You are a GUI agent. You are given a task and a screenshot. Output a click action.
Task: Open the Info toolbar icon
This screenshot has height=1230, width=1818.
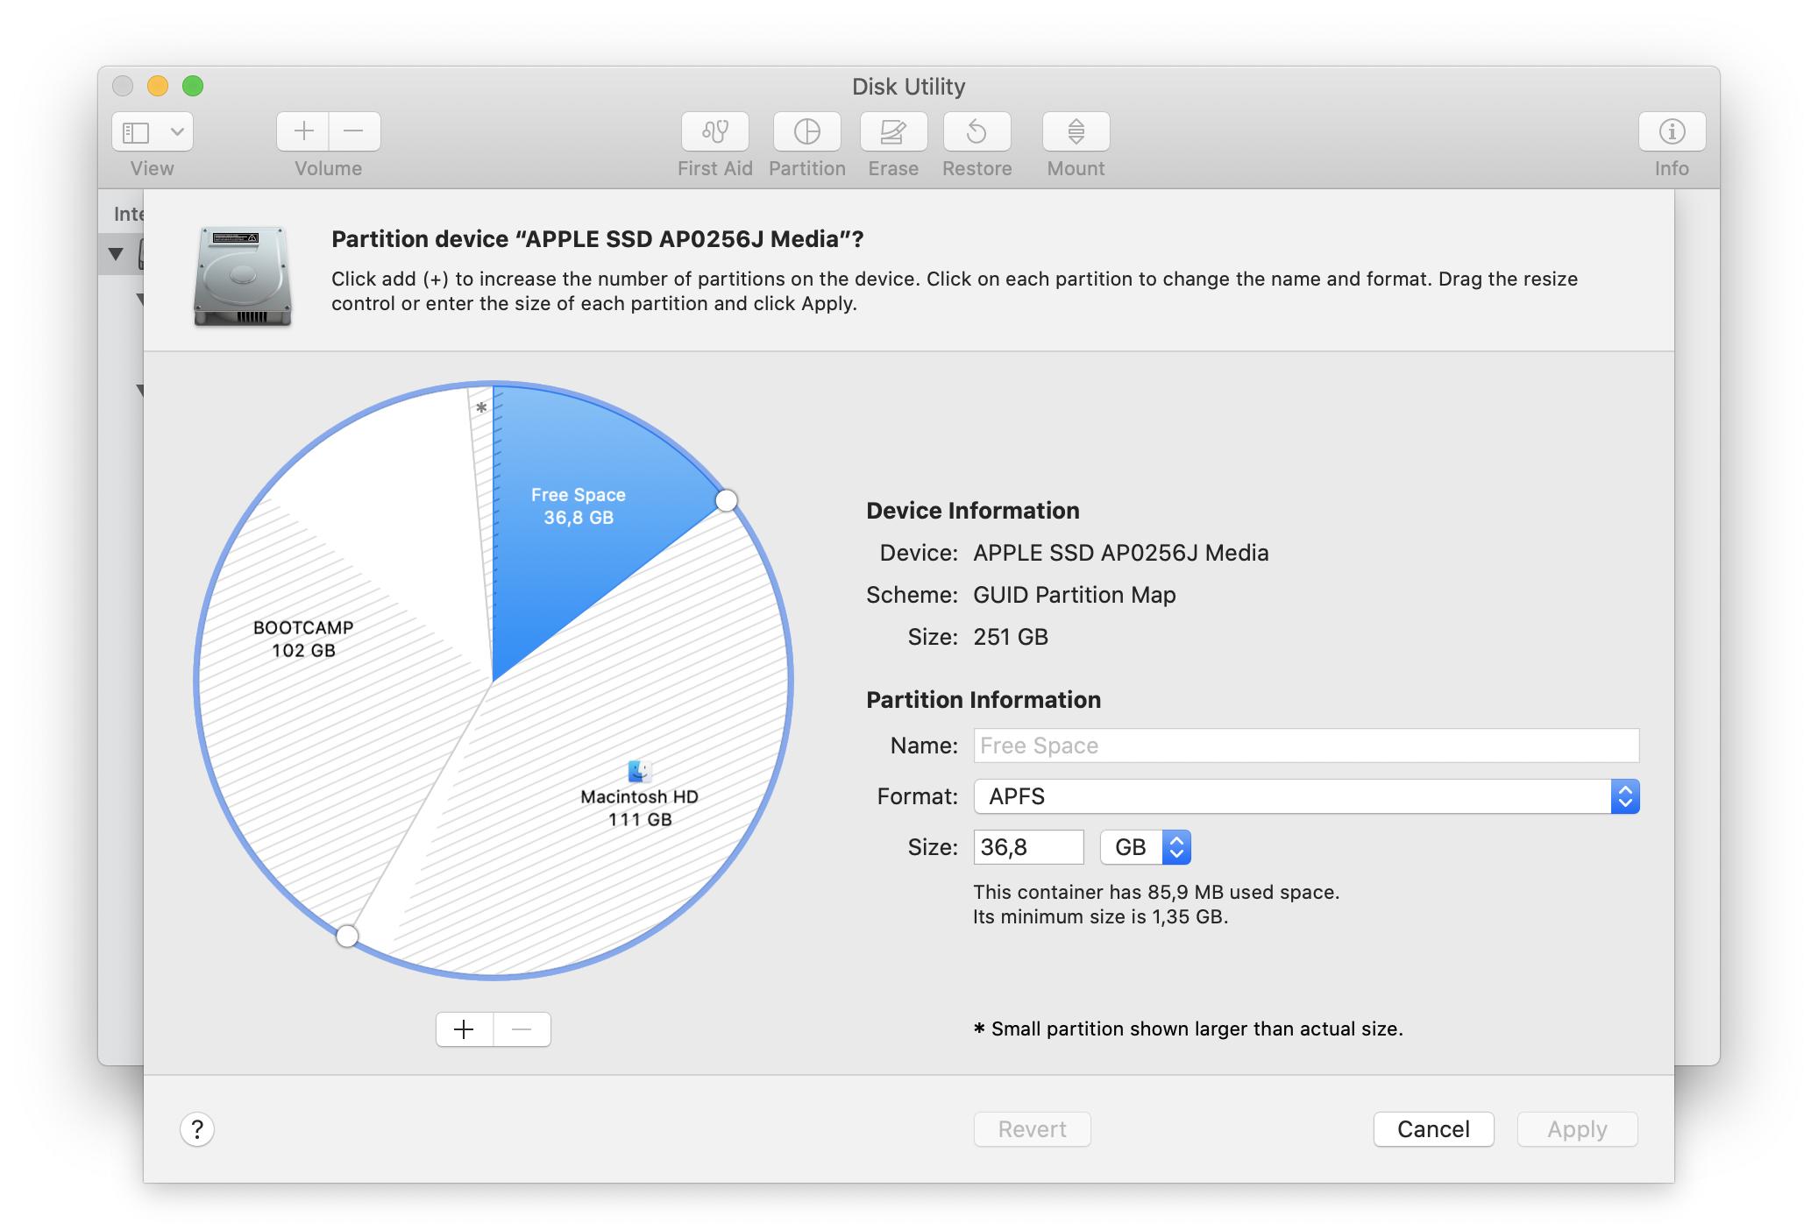tap(1672, 131)
